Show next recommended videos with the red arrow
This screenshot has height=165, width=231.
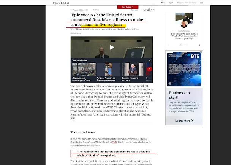150,69
